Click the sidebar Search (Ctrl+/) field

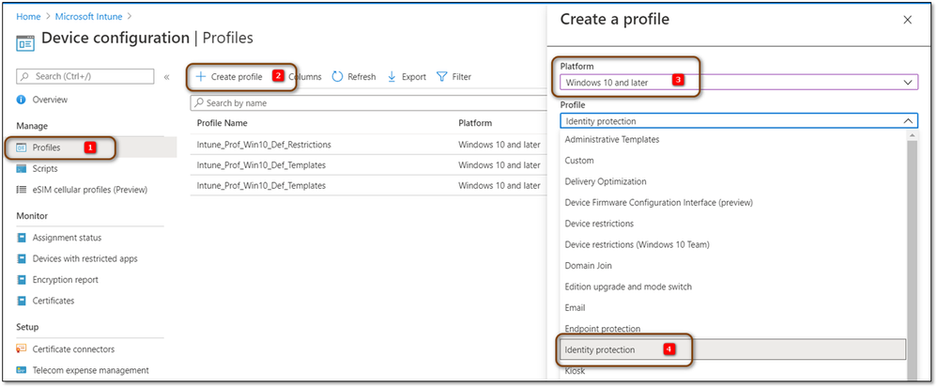coord(85,76)
